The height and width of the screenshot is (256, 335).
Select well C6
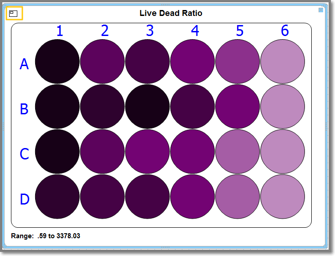(283, 152)
